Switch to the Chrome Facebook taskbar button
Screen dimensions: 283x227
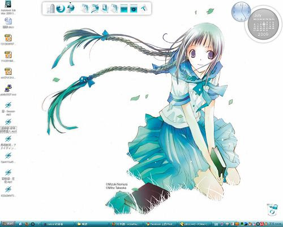tap(160, 224)
